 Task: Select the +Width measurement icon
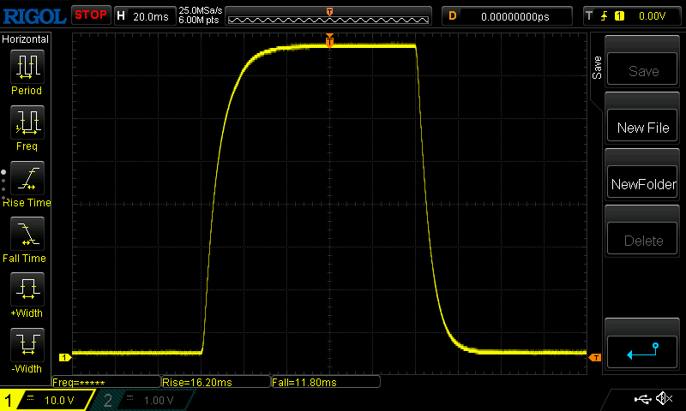[x=27, y=289]
